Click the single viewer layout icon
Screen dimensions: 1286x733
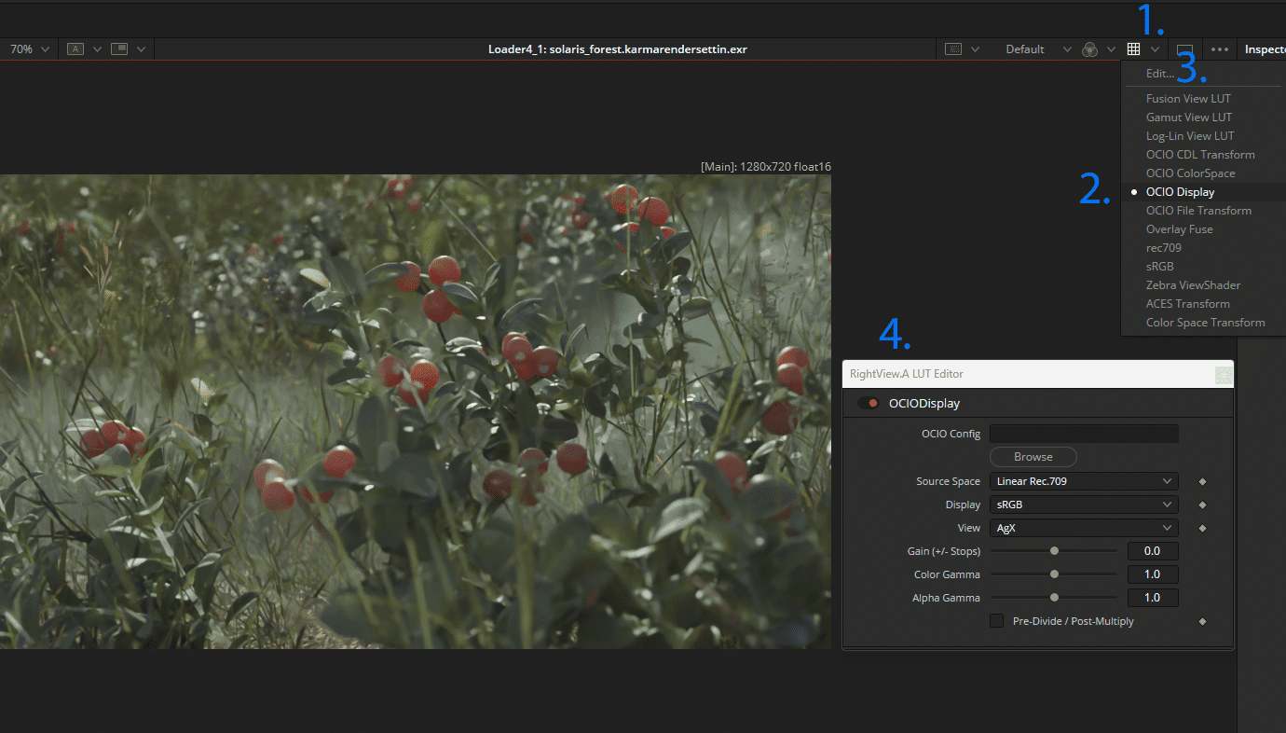(1184, 49)
